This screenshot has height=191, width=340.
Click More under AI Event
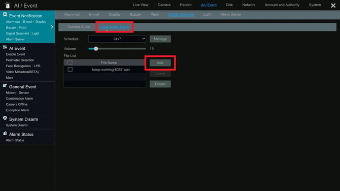[10, 78]
